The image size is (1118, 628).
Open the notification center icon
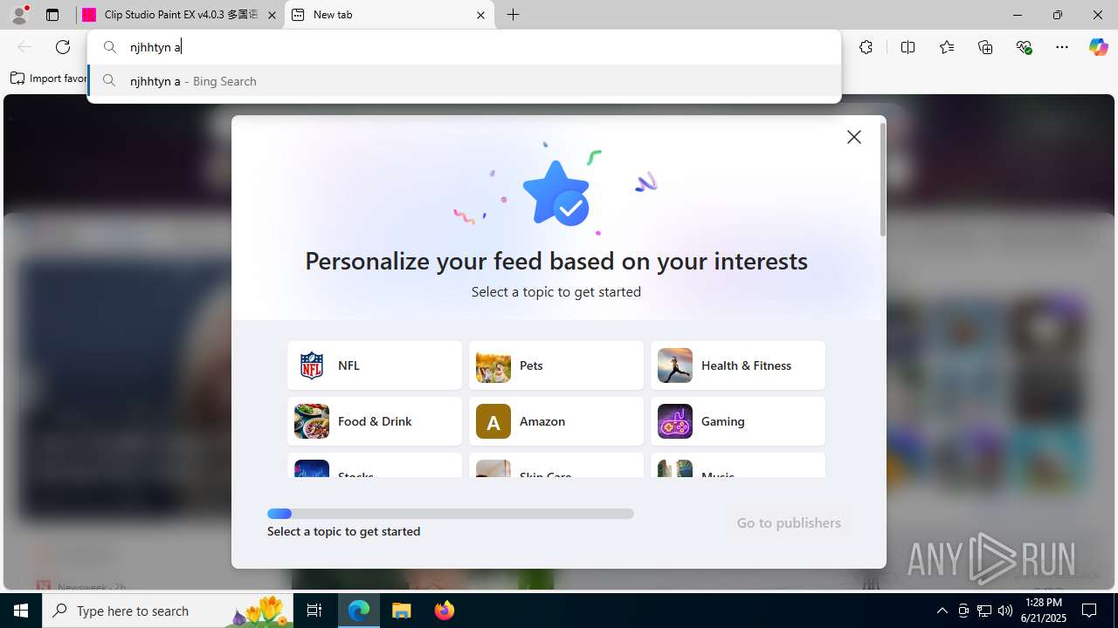(1090, 611)
